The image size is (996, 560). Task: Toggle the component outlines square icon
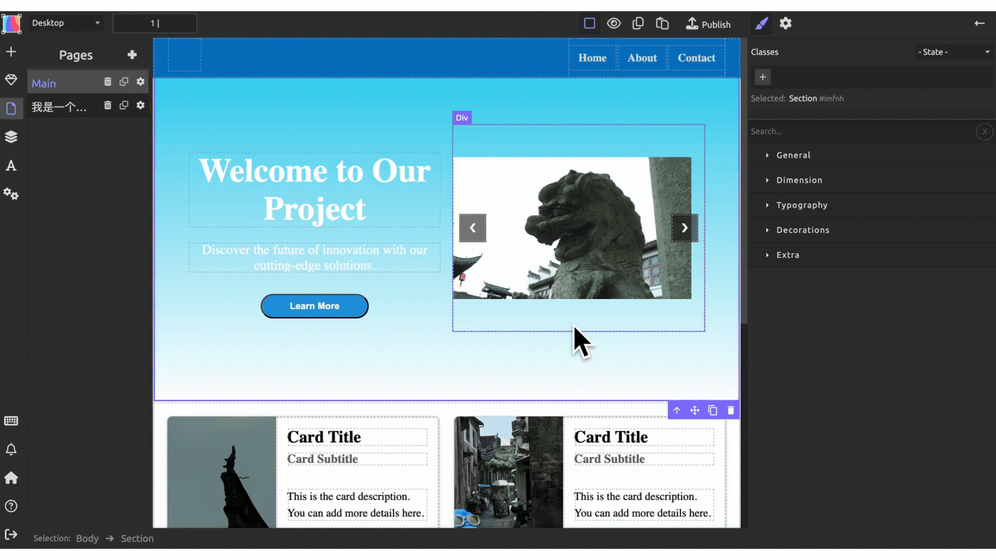[x=589, y=23]
